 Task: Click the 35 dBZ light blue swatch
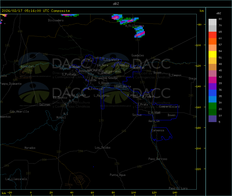pos(212,99)
